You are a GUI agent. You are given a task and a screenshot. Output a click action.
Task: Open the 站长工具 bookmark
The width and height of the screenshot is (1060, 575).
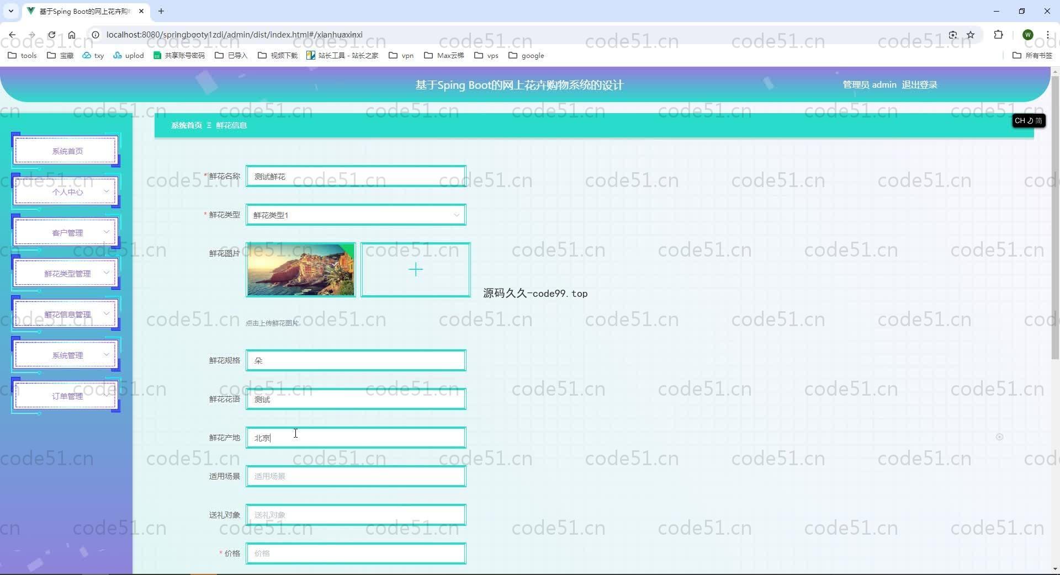342,55
